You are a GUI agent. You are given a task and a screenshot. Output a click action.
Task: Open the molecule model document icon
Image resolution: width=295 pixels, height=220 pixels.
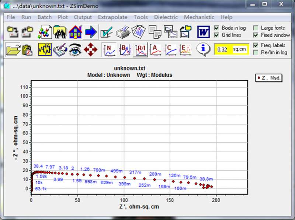tap(45, 32)
